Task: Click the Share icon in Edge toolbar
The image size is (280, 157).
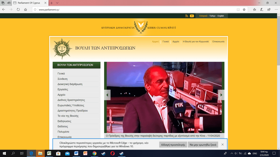Action: coord(269,10)
